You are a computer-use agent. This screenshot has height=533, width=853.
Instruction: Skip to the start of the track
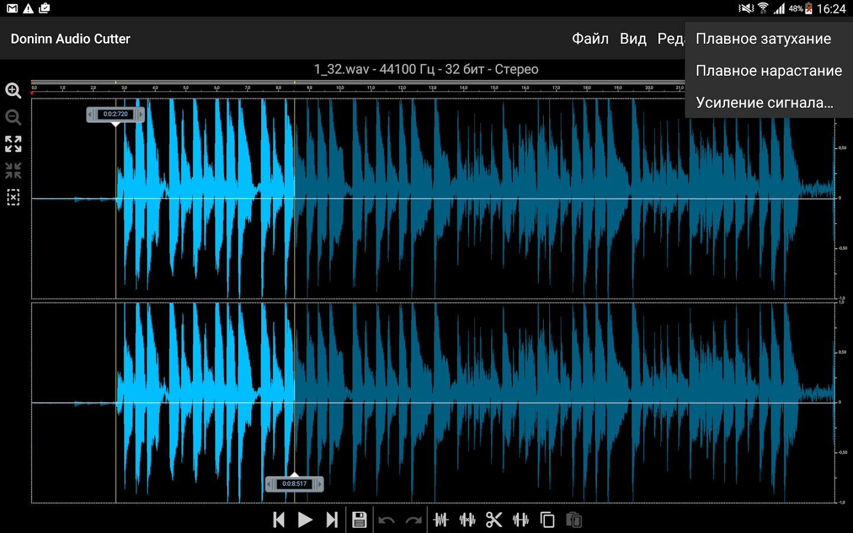pos(278,520)
